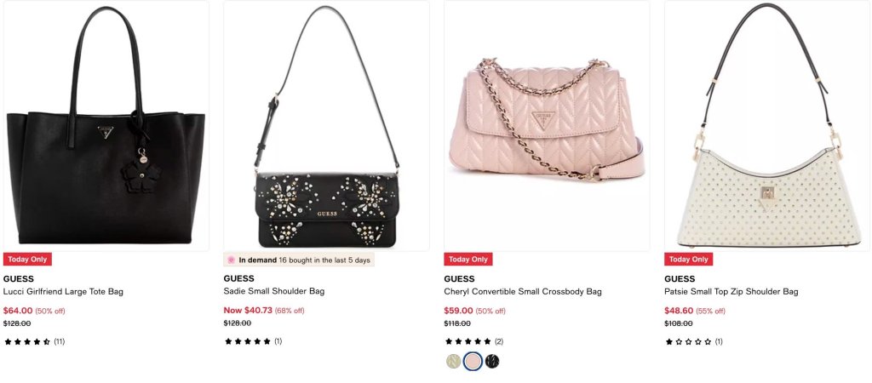Click the Cheryl bag star rating with 2 reviews
The width and height of the screenshot is (872, 383).
[x=473, y=341]
